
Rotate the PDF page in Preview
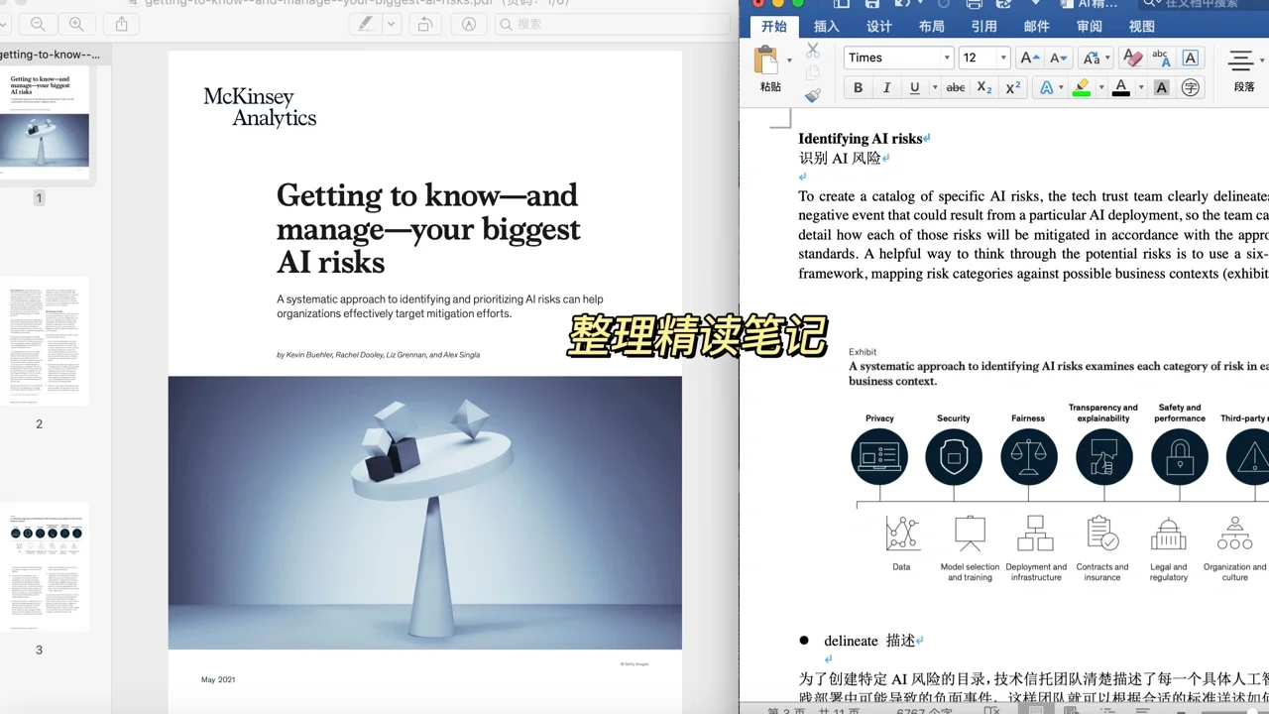coord(425,24)
